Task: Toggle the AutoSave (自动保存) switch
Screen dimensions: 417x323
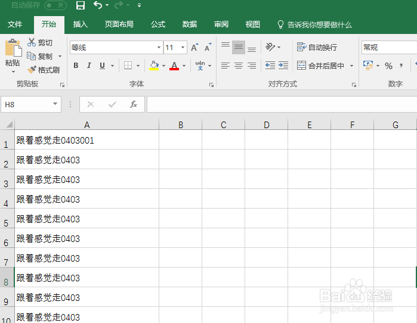Action: 55,5
